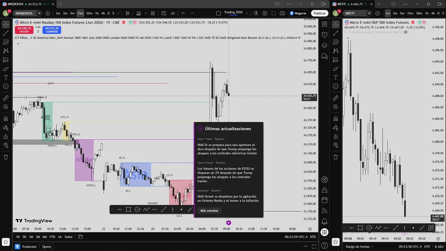Select the ruler measure tool in MNQM2026 sidebar
The width and height of the screenshot is (446, 251).
(6, 98)
